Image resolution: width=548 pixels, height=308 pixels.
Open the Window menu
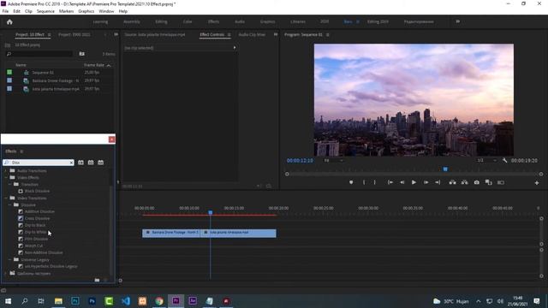[106, 11]
